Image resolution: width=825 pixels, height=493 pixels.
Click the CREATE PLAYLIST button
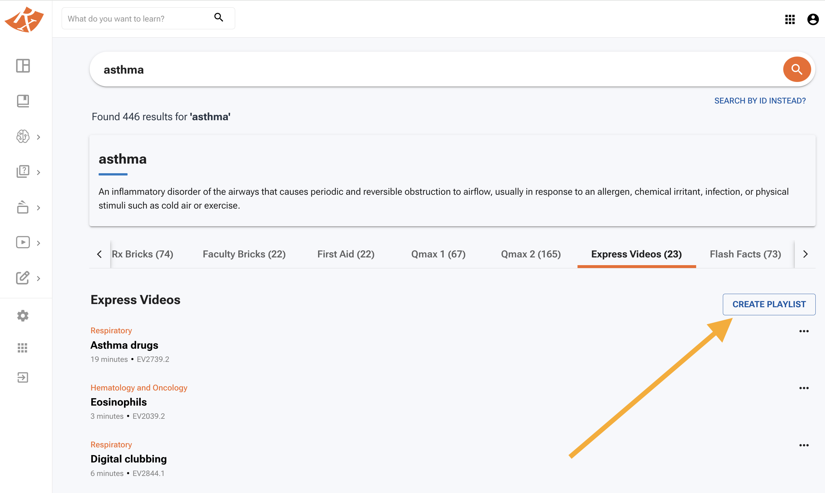(x=769, y=304)
